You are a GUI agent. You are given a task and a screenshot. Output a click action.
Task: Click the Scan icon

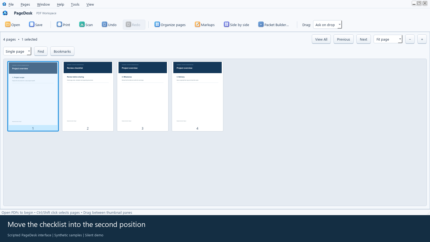pyautogui.click(x=82, y=24)
